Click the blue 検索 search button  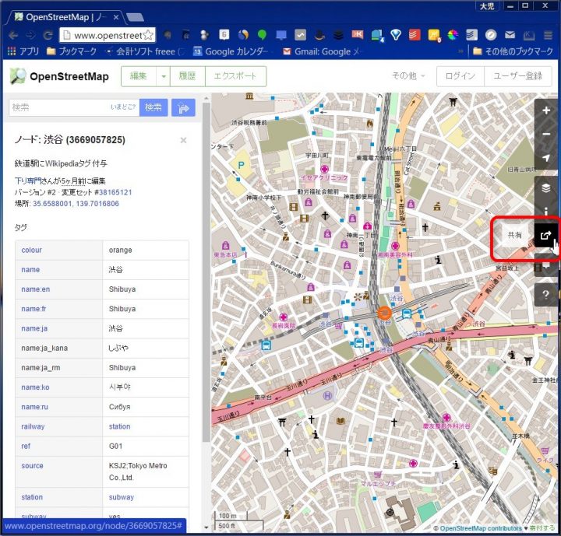pos(153,107)
